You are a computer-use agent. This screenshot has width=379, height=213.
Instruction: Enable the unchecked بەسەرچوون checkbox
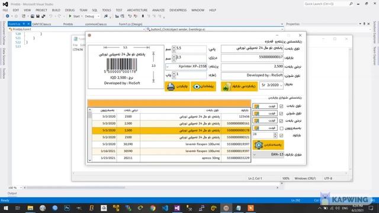(x=281, y=128)
